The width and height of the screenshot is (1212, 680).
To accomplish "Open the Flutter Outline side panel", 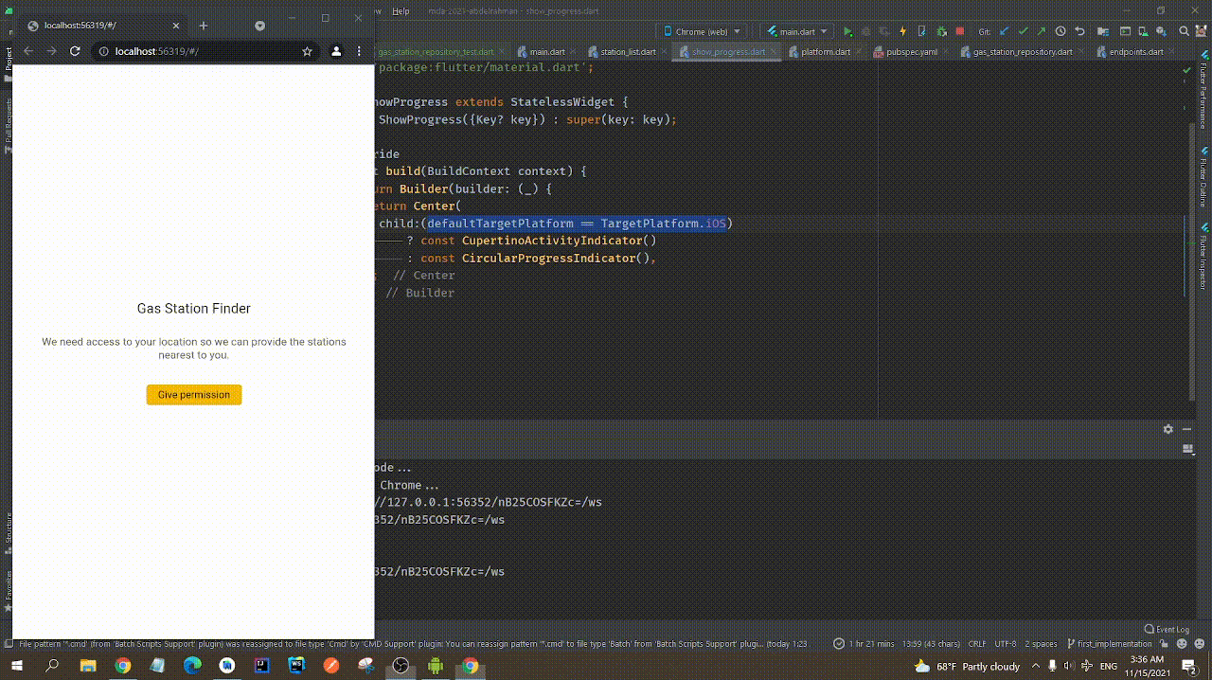I will [1203, 178].
